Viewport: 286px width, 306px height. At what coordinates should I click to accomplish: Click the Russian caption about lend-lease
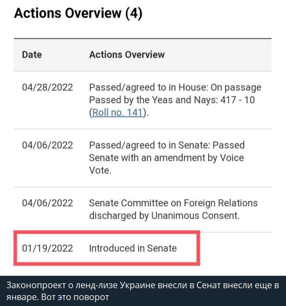pos(142,291)
